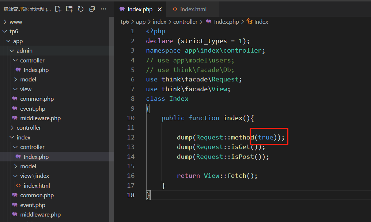Click the PHP elephant icon on Index.php tab
Screen dimensions: 371x222
(122, 9)
